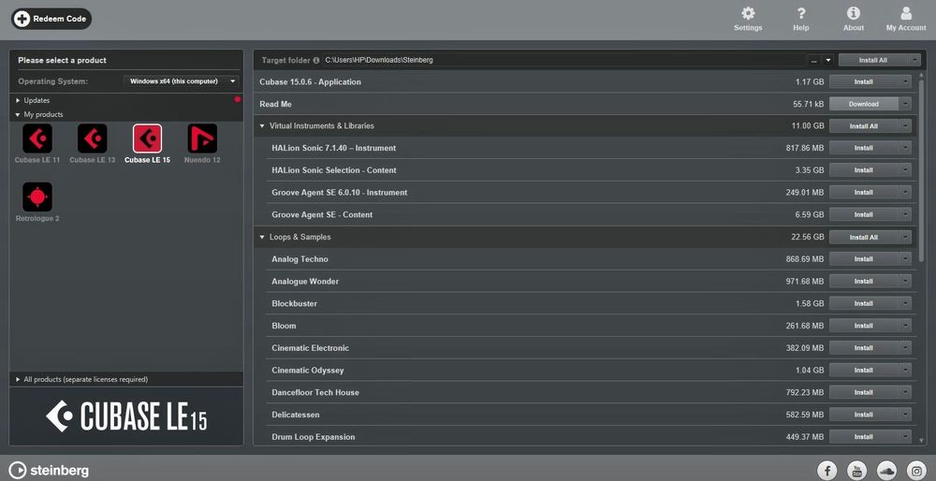936x481 pixels.
Task: Expand All products (separate licenses required)
Action: (18, 380)
